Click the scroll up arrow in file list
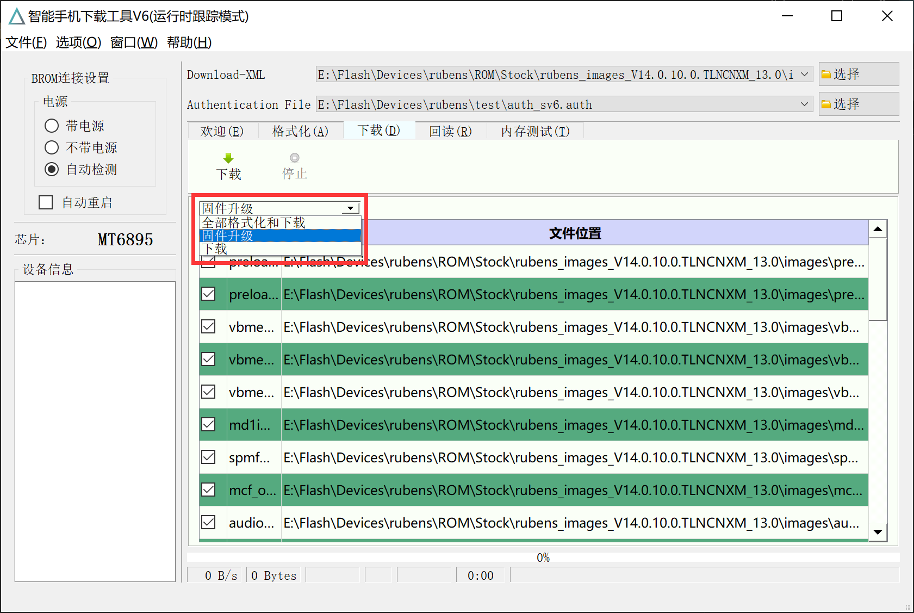This screenshot has width=914, height=613. 878,230
